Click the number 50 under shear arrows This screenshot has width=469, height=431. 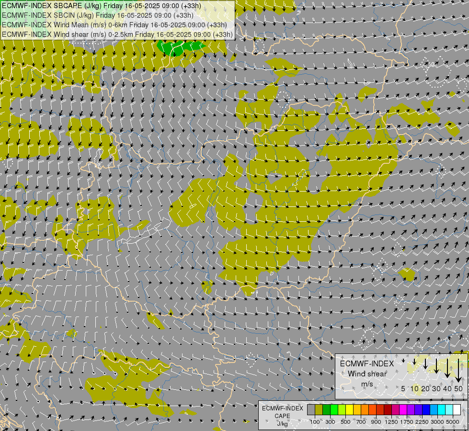pos(458,388)
